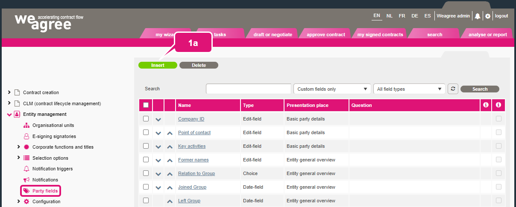Move Left Group row up
The width and height of the screenshot is (516, 207).
(170, 201)
